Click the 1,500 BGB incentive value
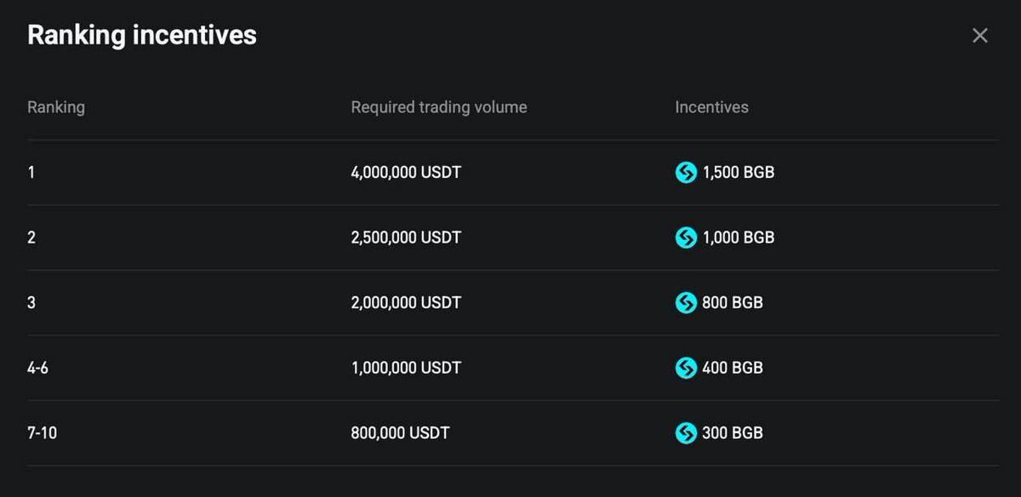1021x497 pixels. (739, 173)
